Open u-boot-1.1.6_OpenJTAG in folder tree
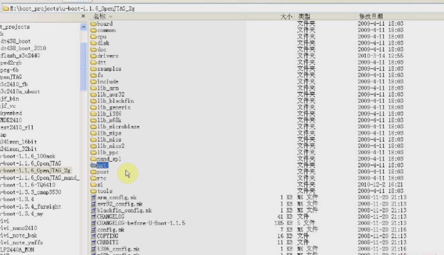The height and width of the screenshot is (255, 444). pyautogui.click(x=31, y=163)
